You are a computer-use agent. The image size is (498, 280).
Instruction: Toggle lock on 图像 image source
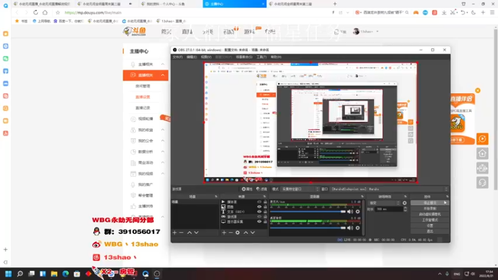click(x=265, y=207)
